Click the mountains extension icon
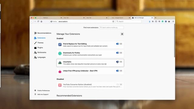 point(60,63)
